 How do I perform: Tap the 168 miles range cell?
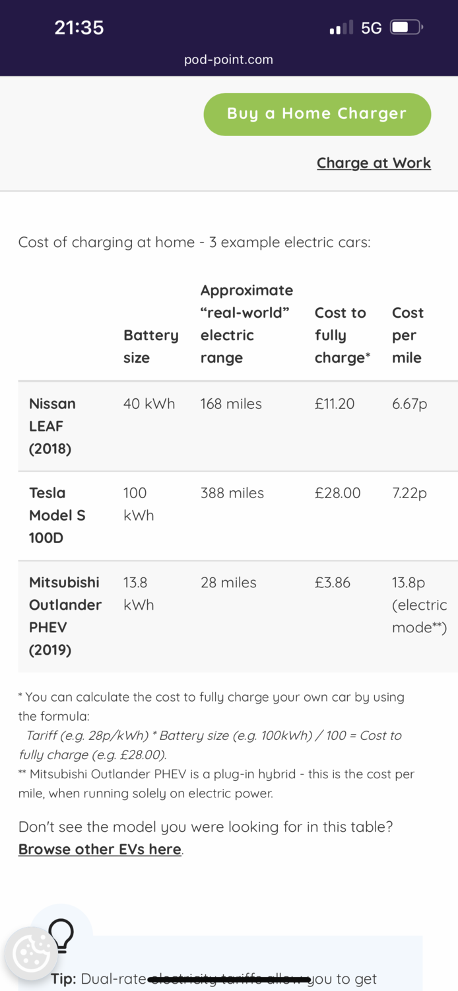coord(231,404)
